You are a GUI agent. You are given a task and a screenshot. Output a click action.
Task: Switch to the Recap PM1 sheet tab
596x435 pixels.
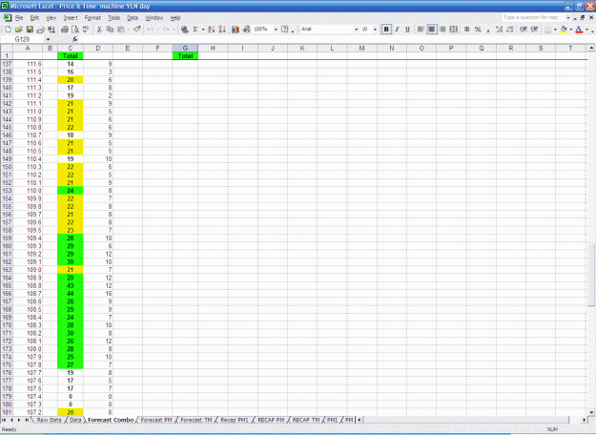(235, 420)
